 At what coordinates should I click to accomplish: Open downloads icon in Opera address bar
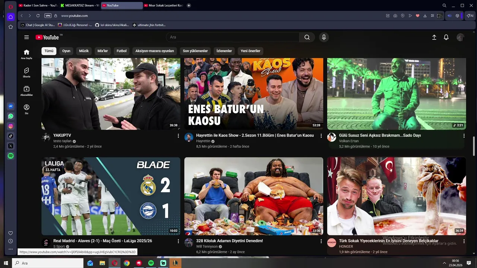(425, 16)
